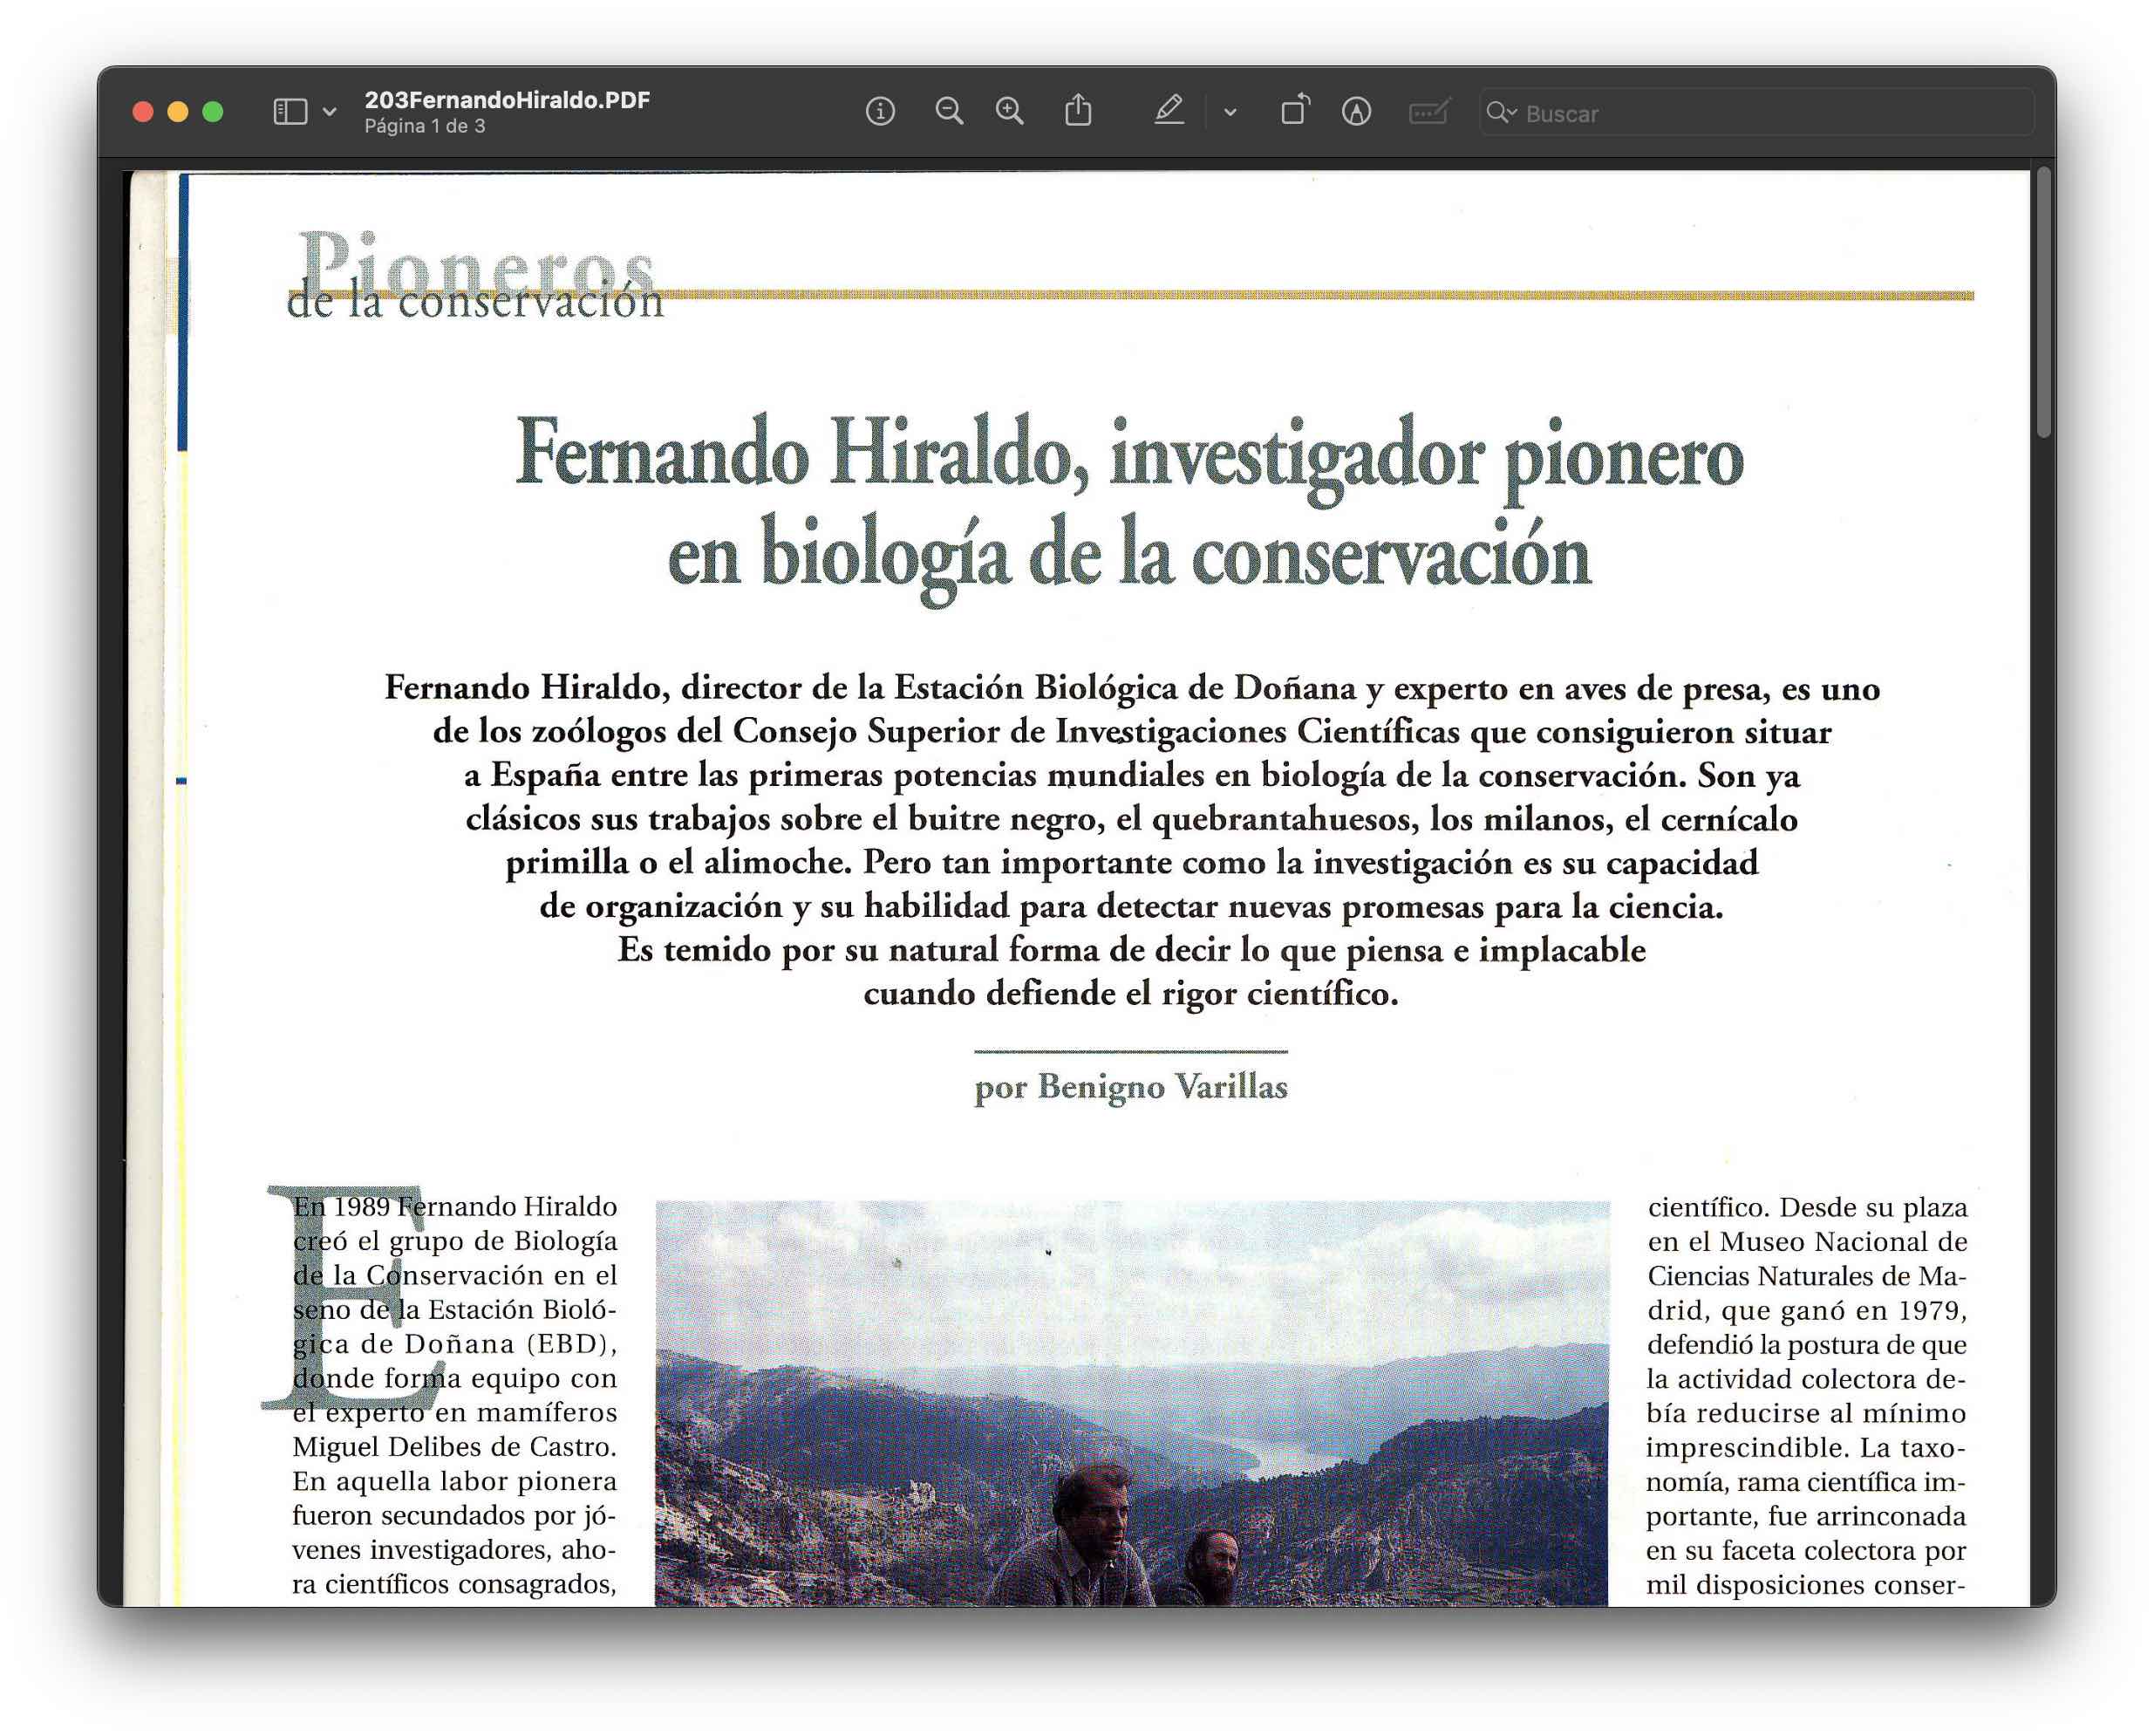Click the line 'Miguel Delibes de Castro.'
The height and width of the screenshot is (1736, 2154).
coord(455,1446)
